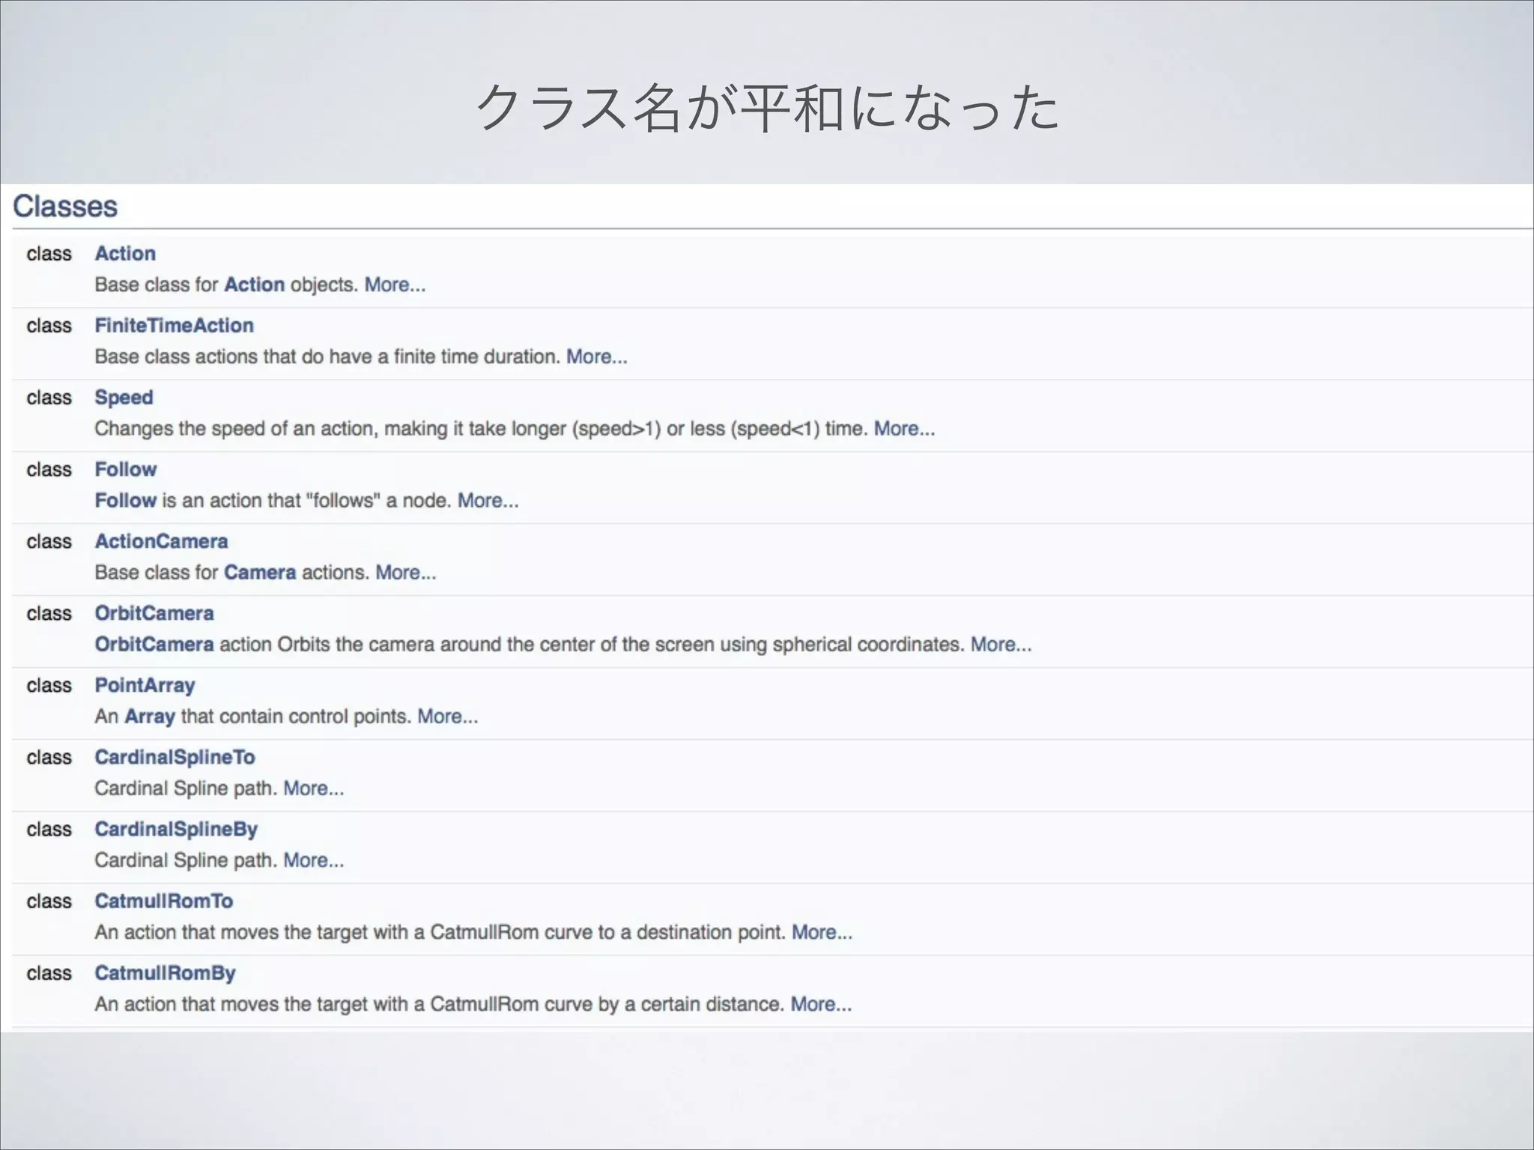
Task: Open the ActionCamera class link
Action: (161, 541)
